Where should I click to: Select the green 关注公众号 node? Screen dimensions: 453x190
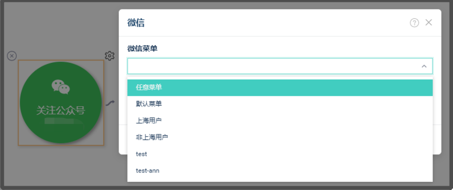(x=61, y=102)
